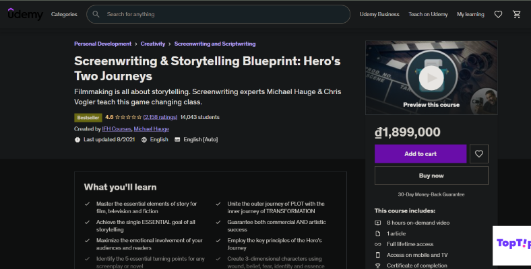531x269 pixels.
Task: Open IFH Courses instructor link
Action: click(x=117, y=128)
